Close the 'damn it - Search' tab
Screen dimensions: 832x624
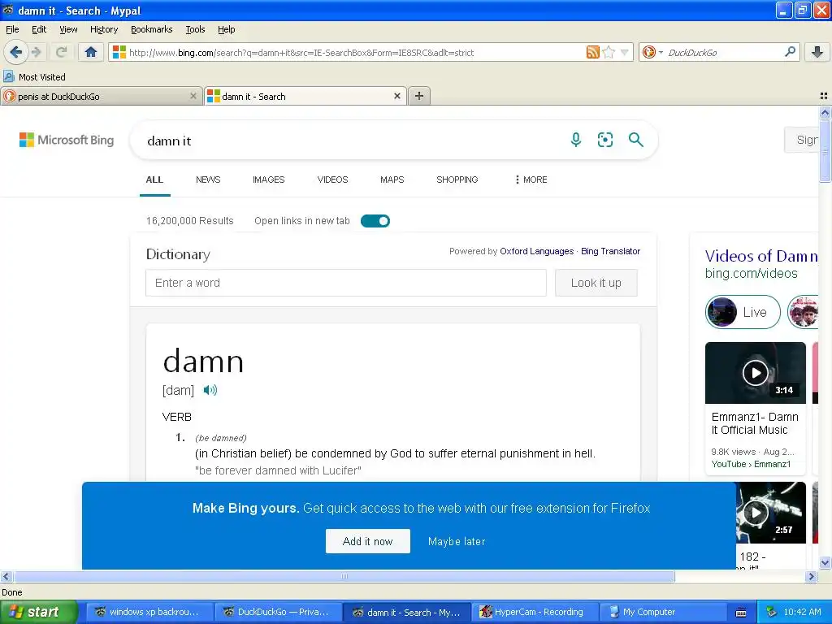coord(396,96)
